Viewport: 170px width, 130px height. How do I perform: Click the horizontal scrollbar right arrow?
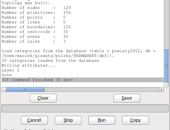(x=161, y=90)
